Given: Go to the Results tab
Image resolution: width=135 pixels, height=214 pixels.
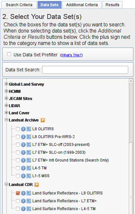Looking at the screenshot, I should pos(112,5).
